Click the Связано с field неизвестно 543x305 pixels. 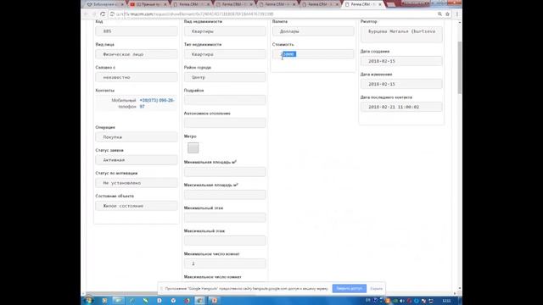[137, 77]
